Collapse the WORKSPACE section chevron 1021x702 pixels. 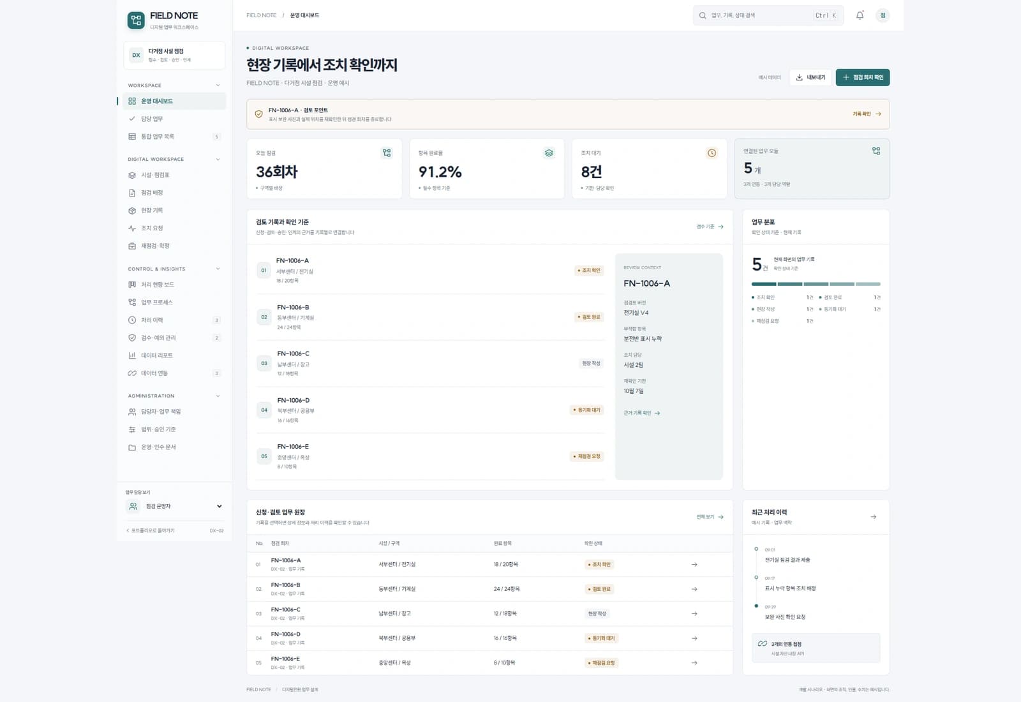pos(218,86)
